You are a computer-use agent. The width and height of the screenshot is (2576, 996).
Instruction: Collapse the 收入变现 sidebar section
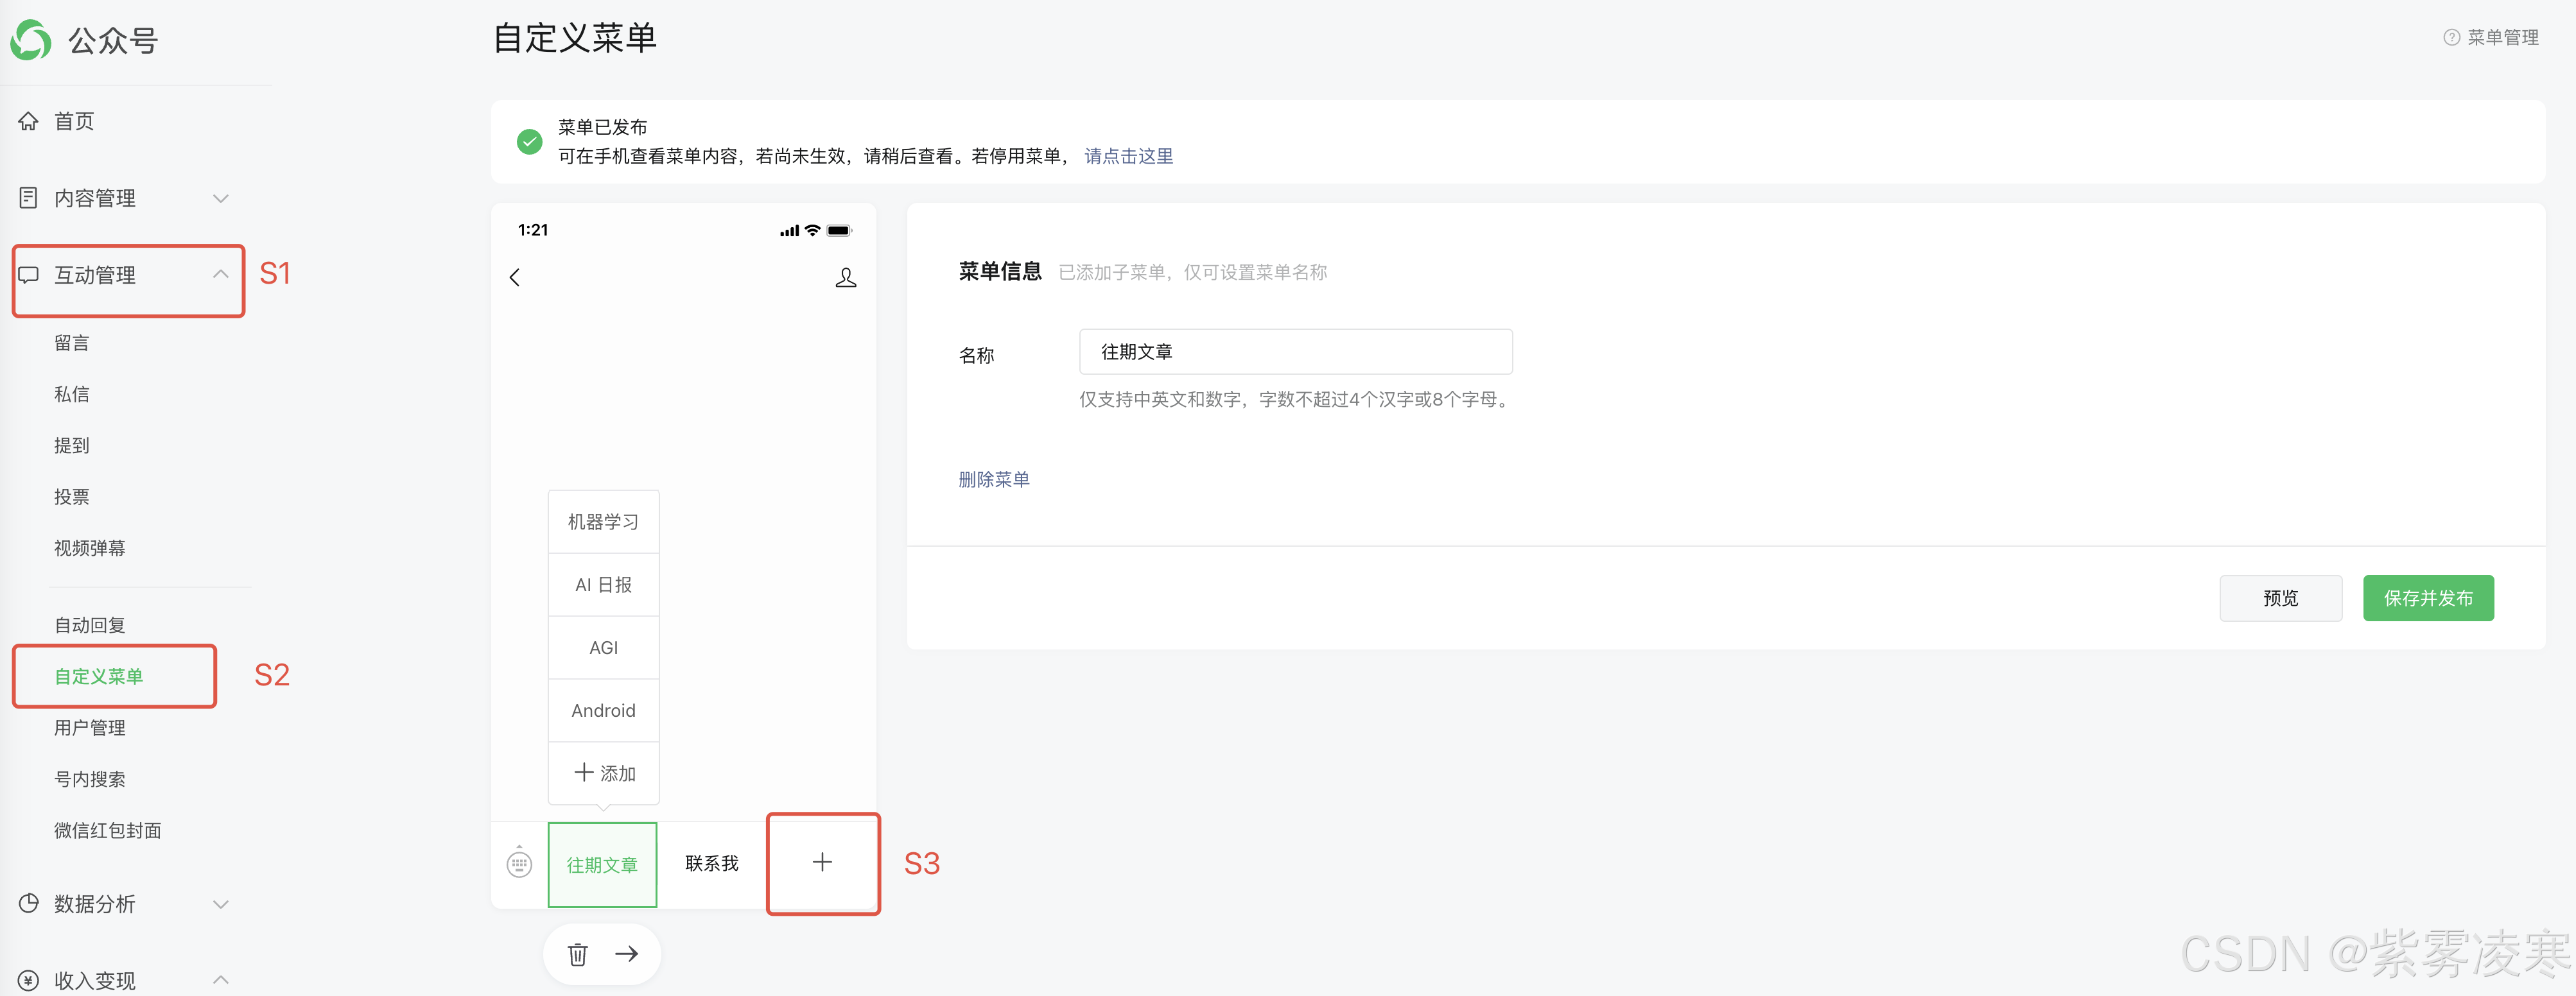pos(220,980)
